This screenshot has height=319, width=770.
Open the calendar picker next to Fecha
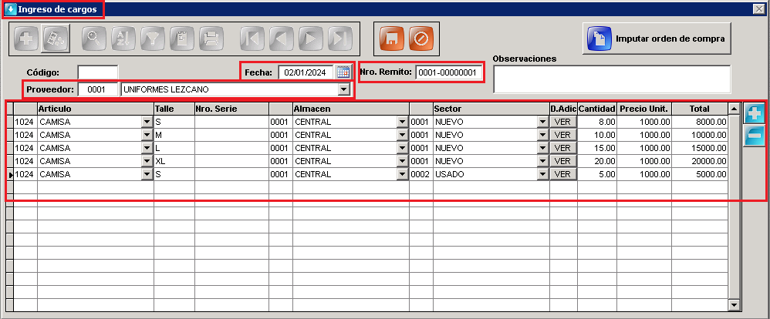point(343,72)
